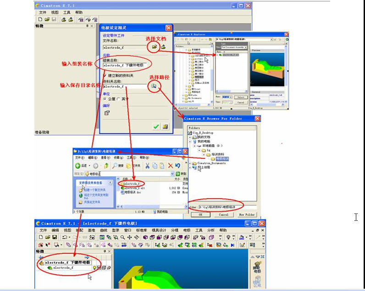Pin the top 特徵 feature panel

(87, 26)
